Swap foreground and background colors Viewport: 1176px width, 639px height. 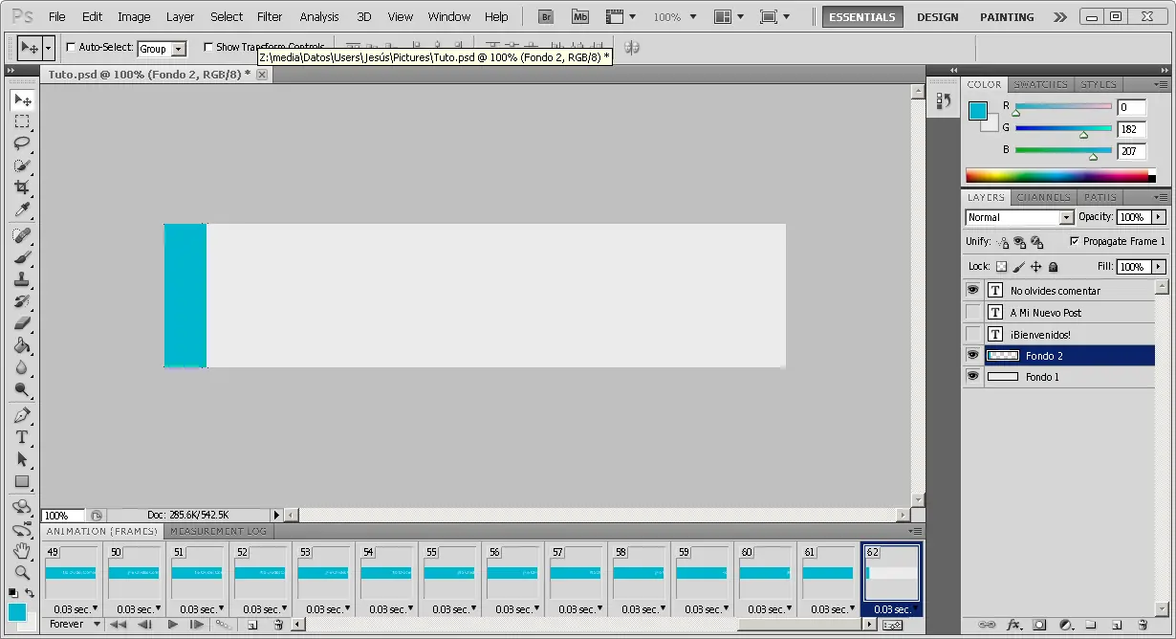coord(30,593)
